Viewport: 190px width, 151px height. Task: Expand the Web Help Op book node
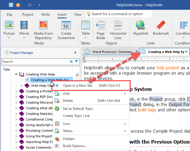pyautogui.click(x=21, y=86)
